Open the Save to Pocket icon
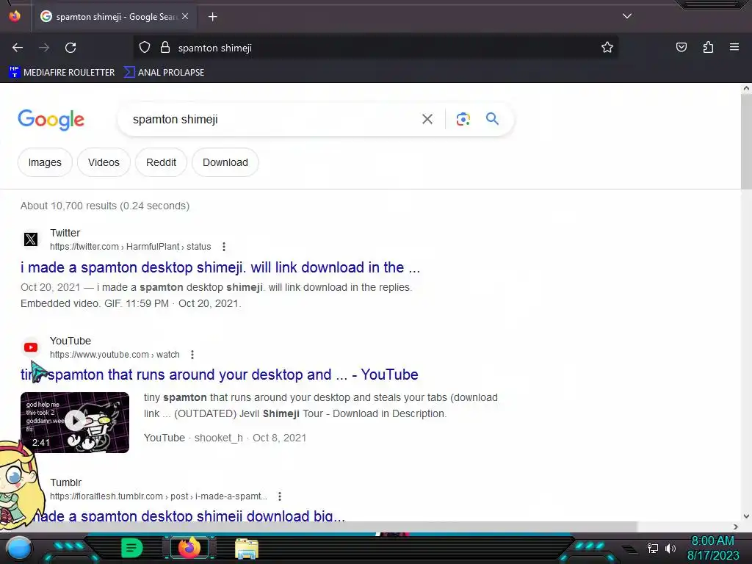Viewport: 752px width, 564px height. point(681,47)
